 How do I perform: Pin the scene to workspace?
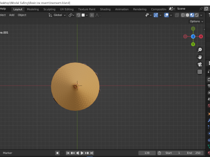point(201,9)
